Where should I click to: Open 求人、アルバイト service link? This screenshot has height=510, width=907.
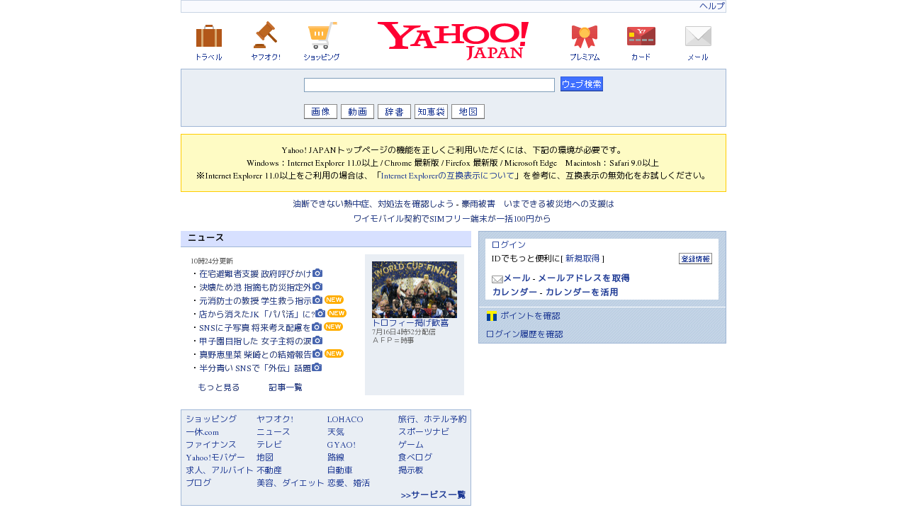click(x=220, y=470)
